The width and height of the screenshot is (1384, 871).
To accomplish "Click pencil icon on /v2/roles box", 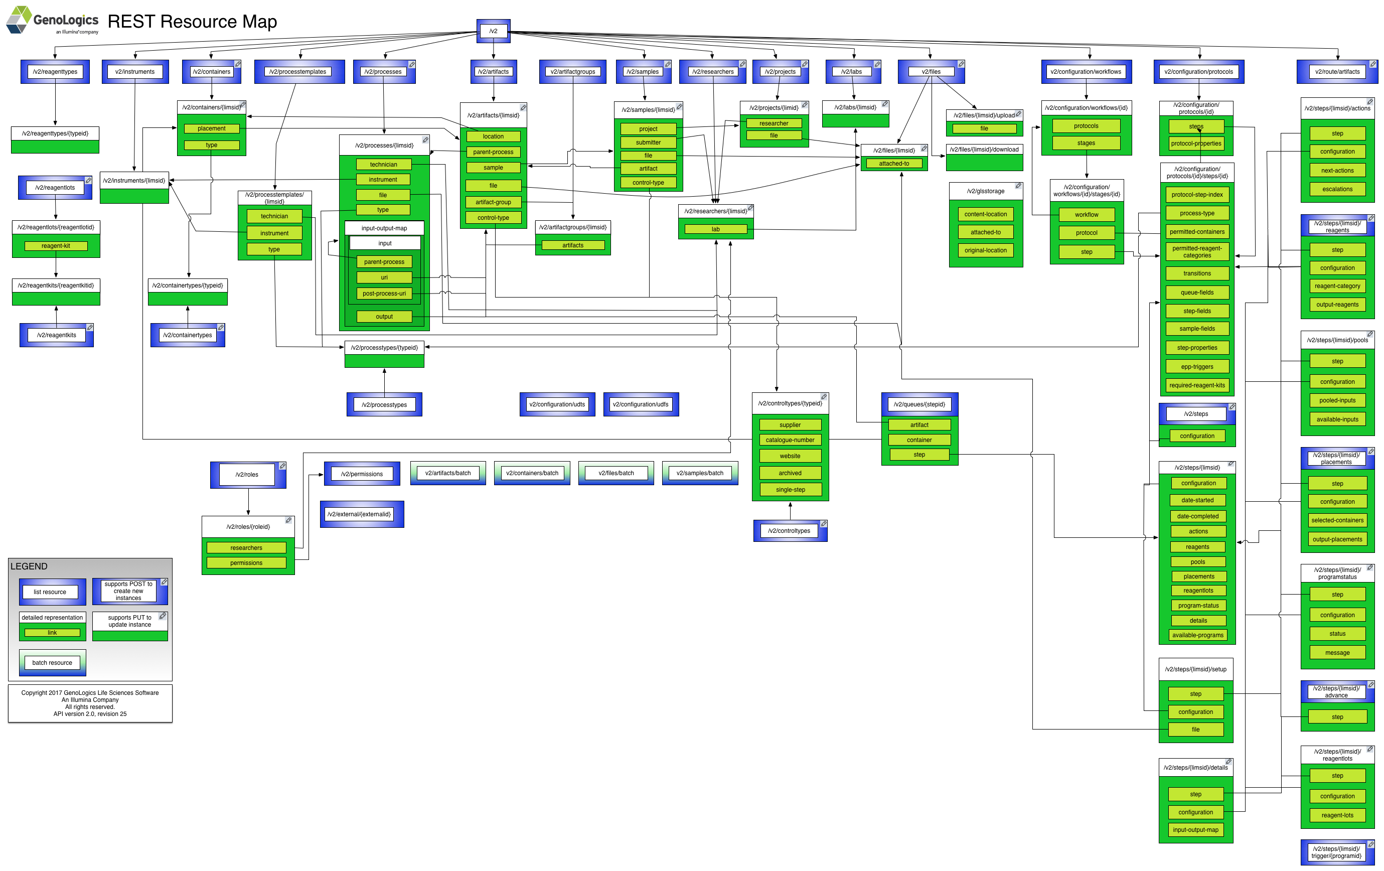I will [x=283, y=466].
